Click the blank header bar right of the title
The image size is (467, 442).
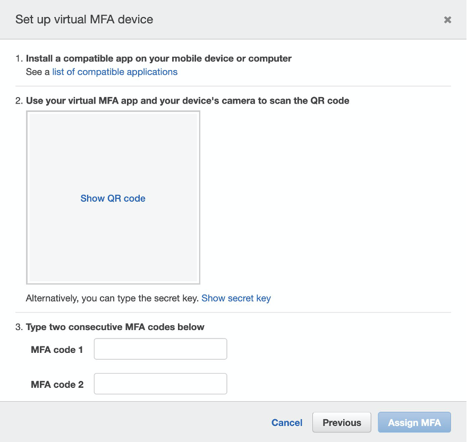pos(298,20)
